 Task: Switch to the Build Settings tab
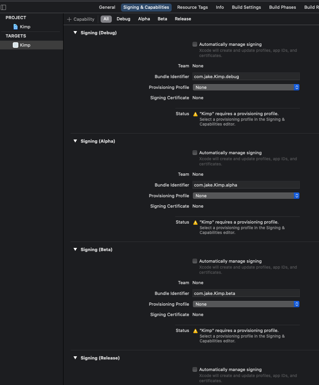coord(246,7)
